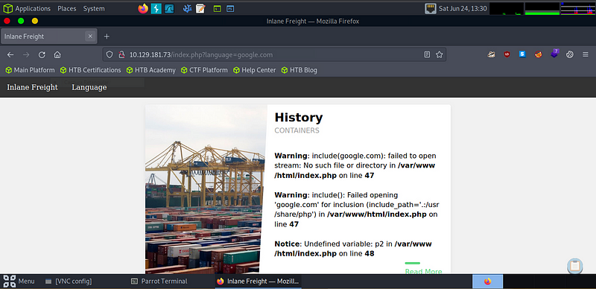Screen dimensions: 596x289
Task: Click the workspace switcher with Firefox
Action: pyautogui.click(x=488, y=282)
